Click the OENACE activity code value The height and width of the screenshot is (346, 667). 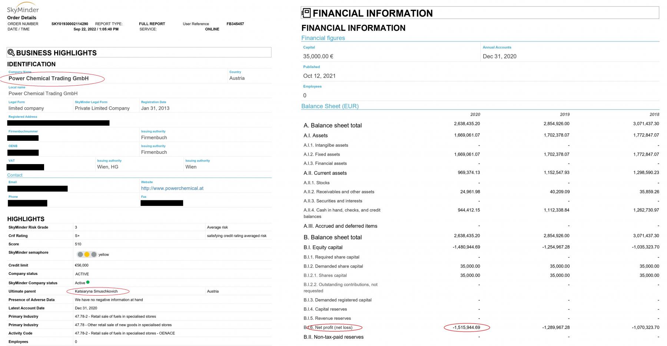pos(125,333)
